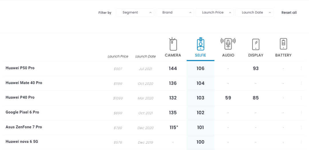Click the $576 launch price
Image resolution: width=309 pixels, height=150 pixels.
[118, 142]
